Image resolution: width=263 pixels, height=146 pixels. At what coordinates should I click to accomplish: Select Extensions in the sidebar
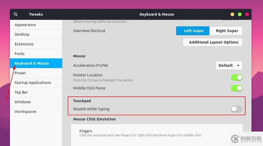tap(24, 44)
